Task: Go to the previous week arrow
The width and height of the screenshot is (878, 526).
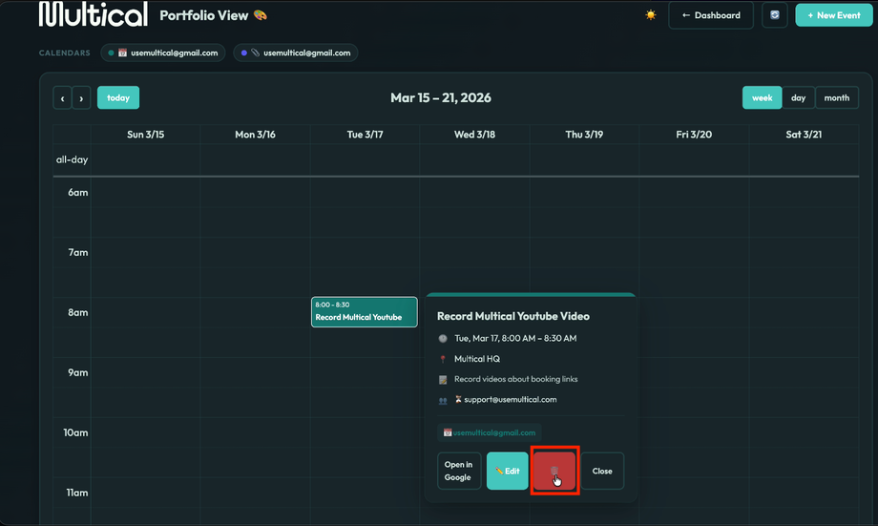Action: [x=62, y=98]
